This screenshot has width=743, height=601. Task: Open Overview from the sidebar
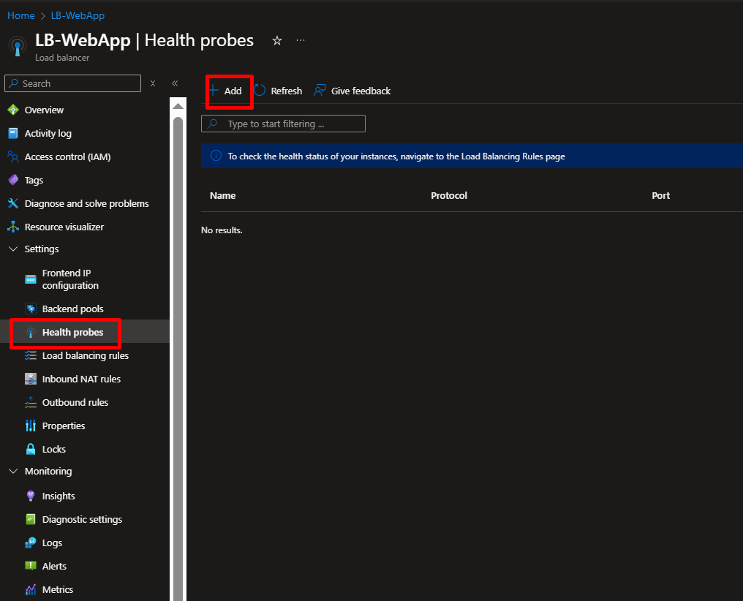pyautogui.click(x=44, y=110)
